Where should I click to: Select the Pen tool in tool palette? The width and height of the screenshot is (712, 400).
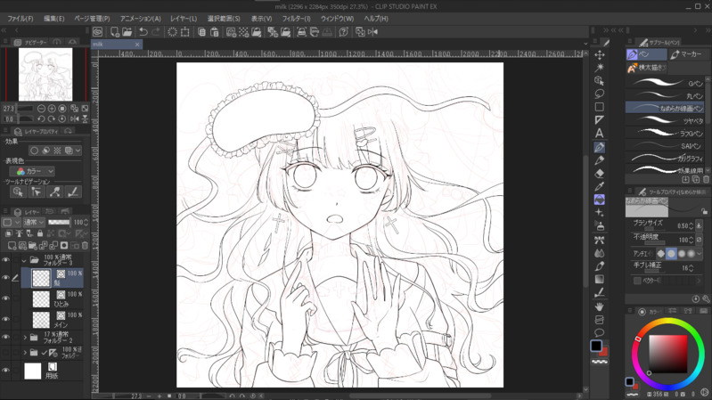(x=600, y=147)
